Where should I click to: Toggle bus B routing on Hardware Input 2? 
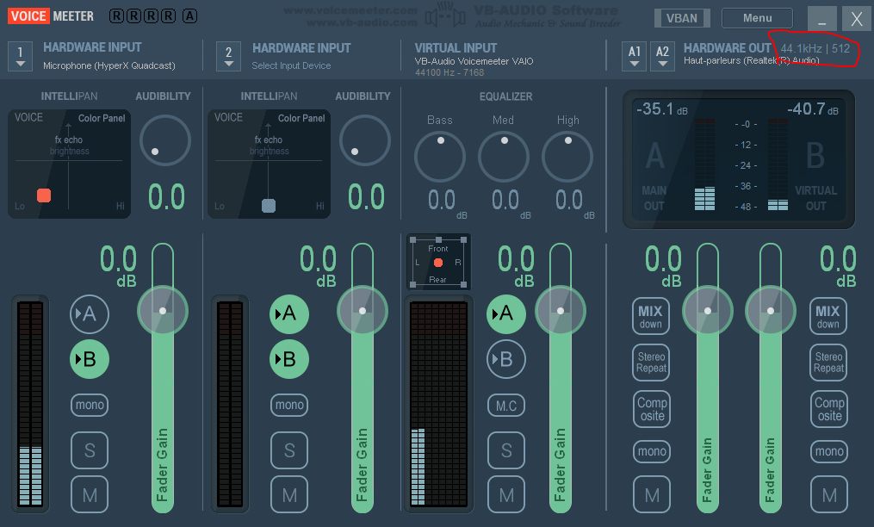(288, 359)
